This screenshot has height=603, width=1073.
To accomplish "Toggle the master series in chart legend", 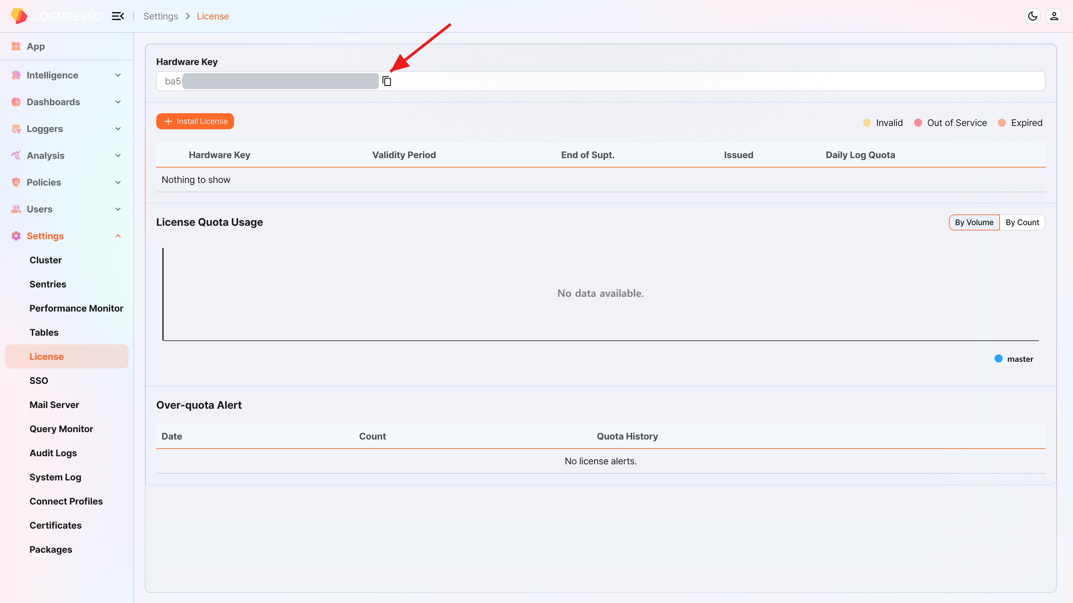I will pyautogui.click(x=1013, y=359).
